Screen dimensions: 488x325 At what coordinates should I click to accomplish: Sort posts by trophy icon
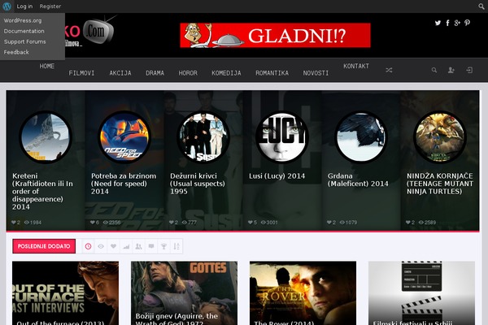tap(163, 246)
